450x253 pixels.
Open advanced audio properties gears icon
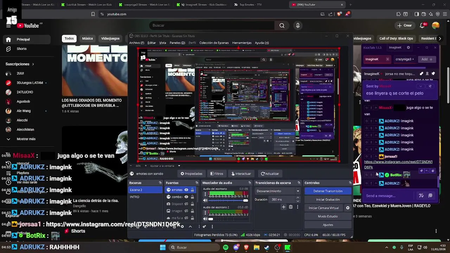[x=204, y=227]
